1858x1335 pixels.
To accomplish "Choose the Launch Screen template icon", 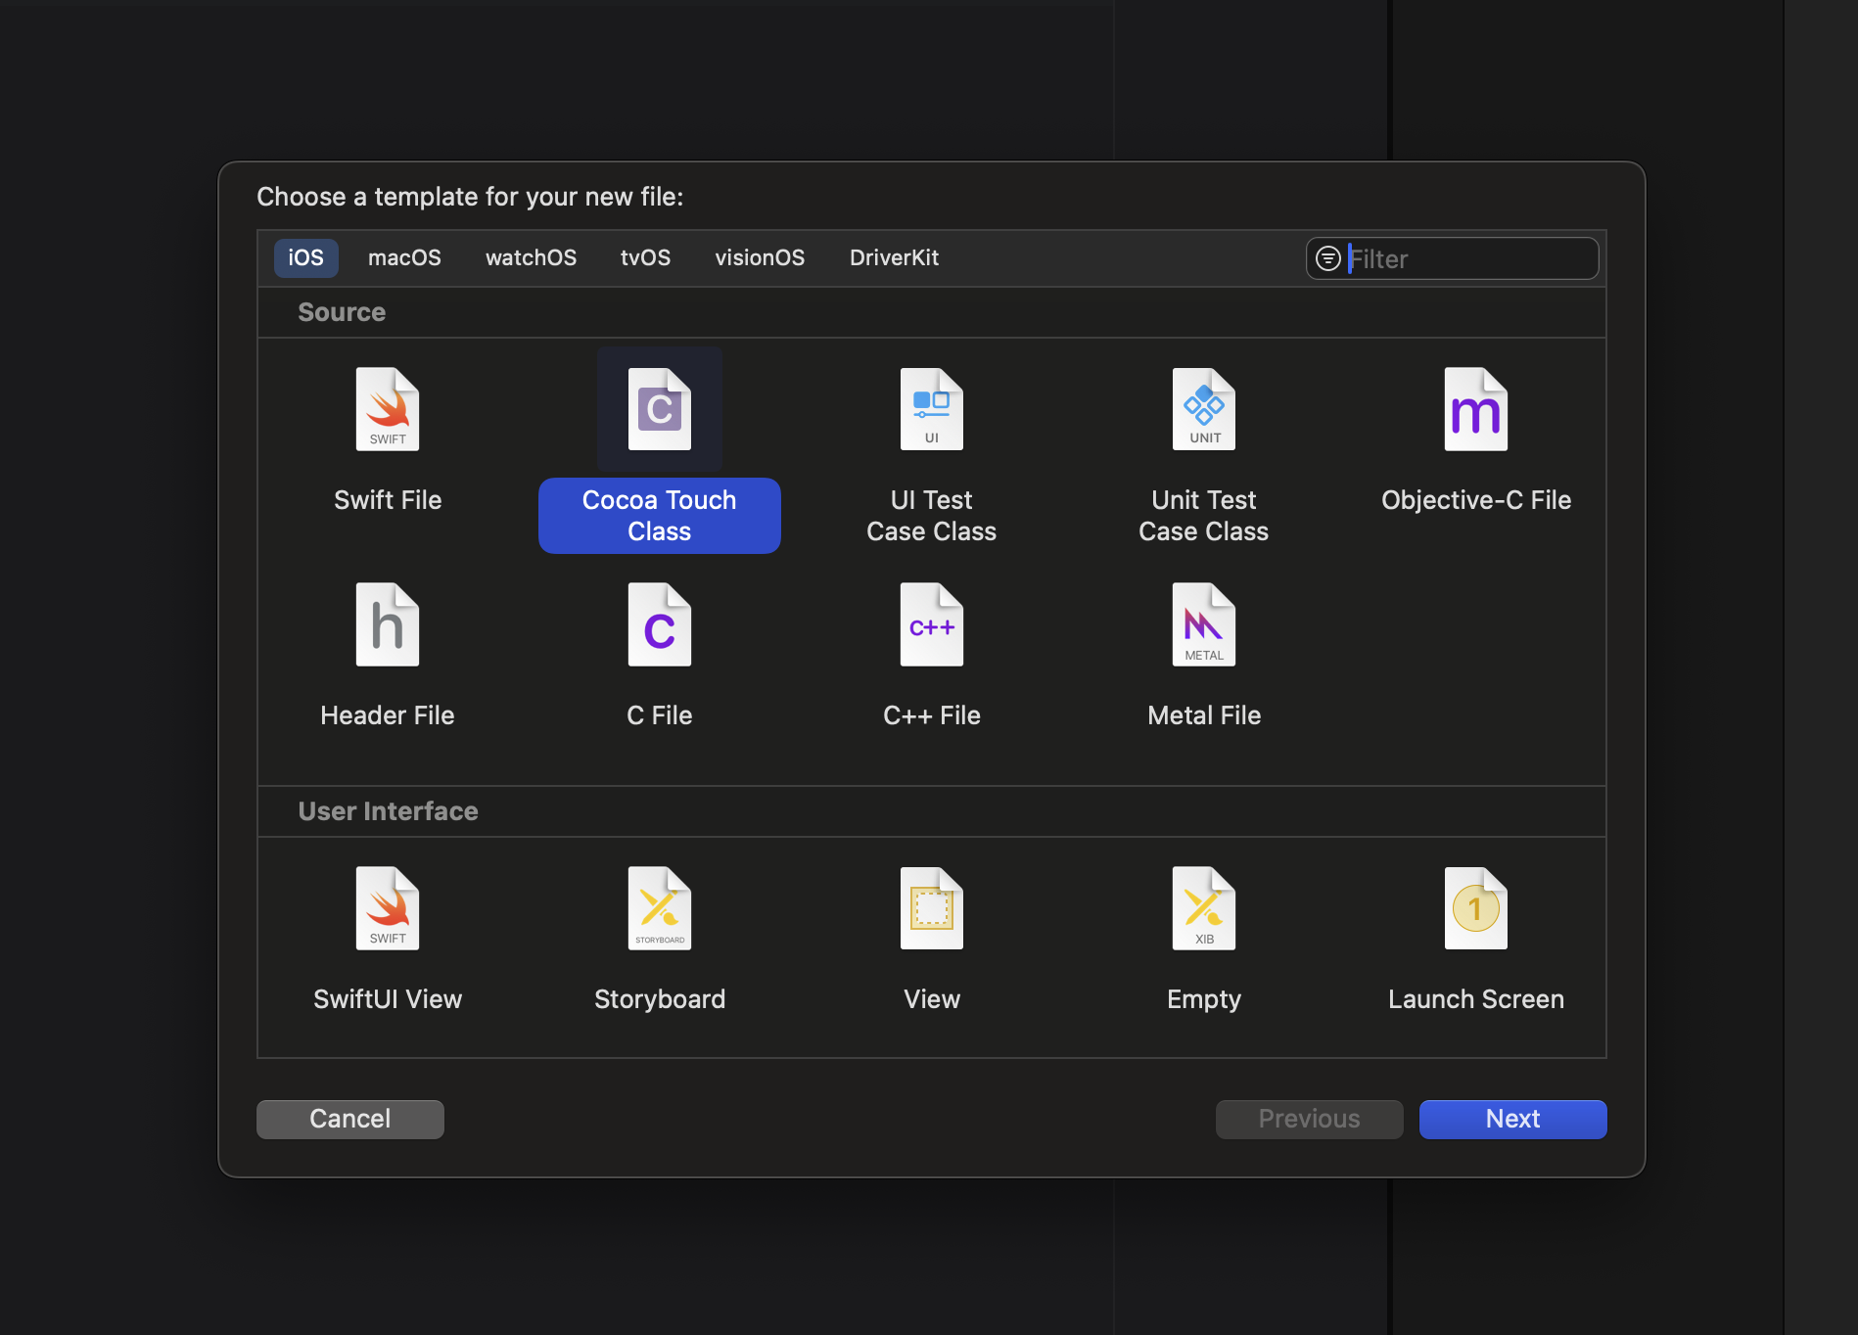I will tap(1476, 908).
